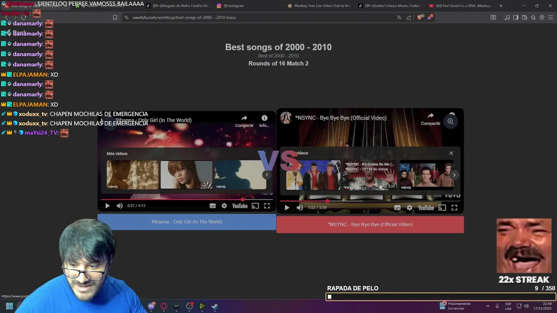Toggle subtitles on the NSYNC video
This screenshot has height=313, width=557.
pyautogui.click(x=397, y=208)
